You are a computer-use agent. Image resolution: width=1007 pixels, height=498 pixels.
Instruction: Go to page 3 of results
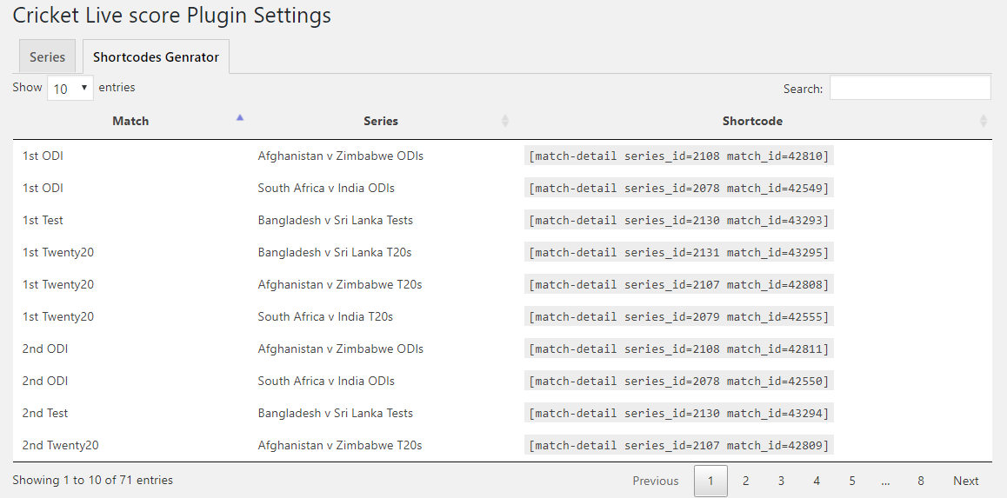(x=781, y=481)
